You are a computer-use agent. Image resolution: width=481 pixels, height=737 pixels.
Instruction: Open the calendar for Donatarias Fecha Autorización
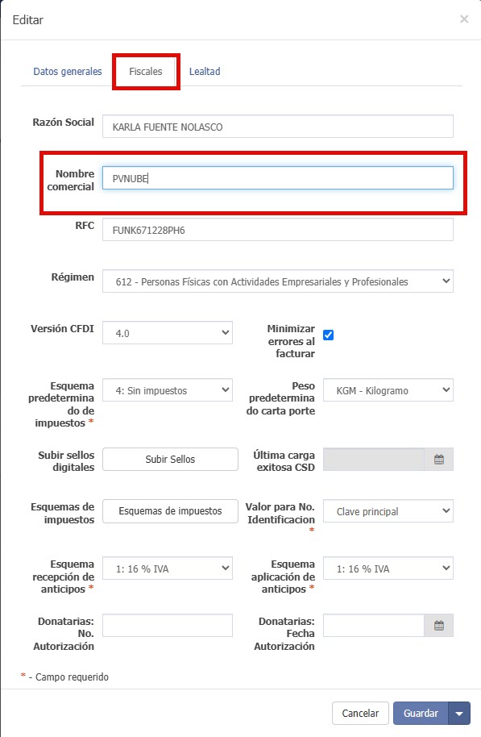440,625
